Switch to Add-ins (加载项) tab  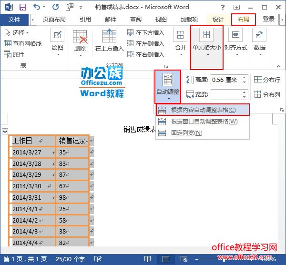click(x=189, y=19)
